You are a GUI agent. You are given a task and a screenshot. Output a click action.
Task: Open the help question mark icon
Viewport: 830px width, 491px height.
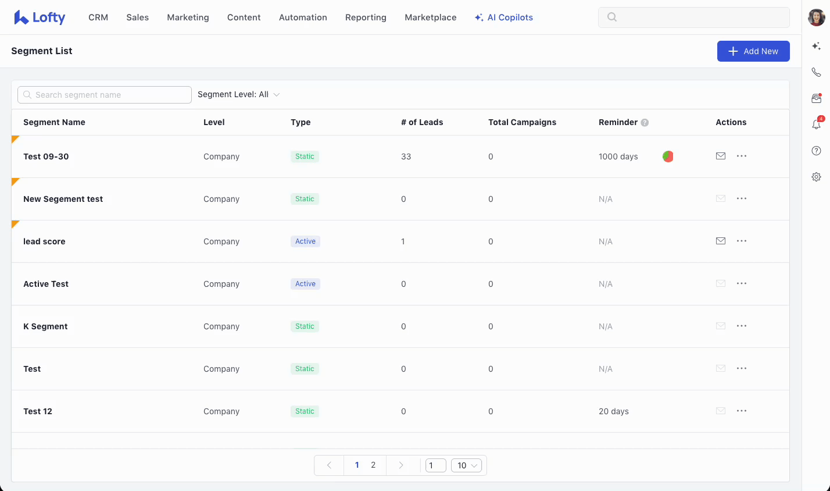tap(816, 151)
